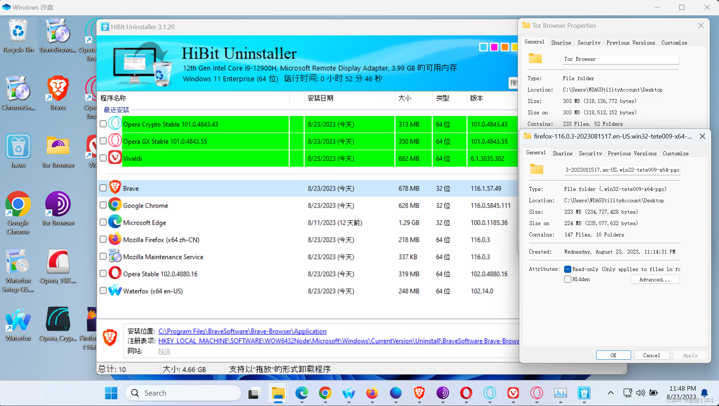719x406 pixels.
Task: Select the Waterfox Setup installer on desktop
Action: coord(18,271)
